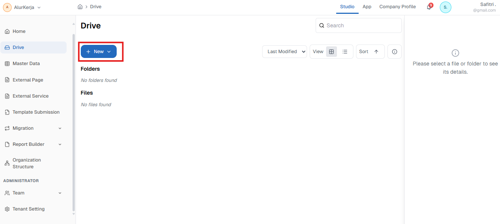Open Template Submission in the sidebar
Image resolution: width=500 pixels, height=224 pixels.
(34, 112)
